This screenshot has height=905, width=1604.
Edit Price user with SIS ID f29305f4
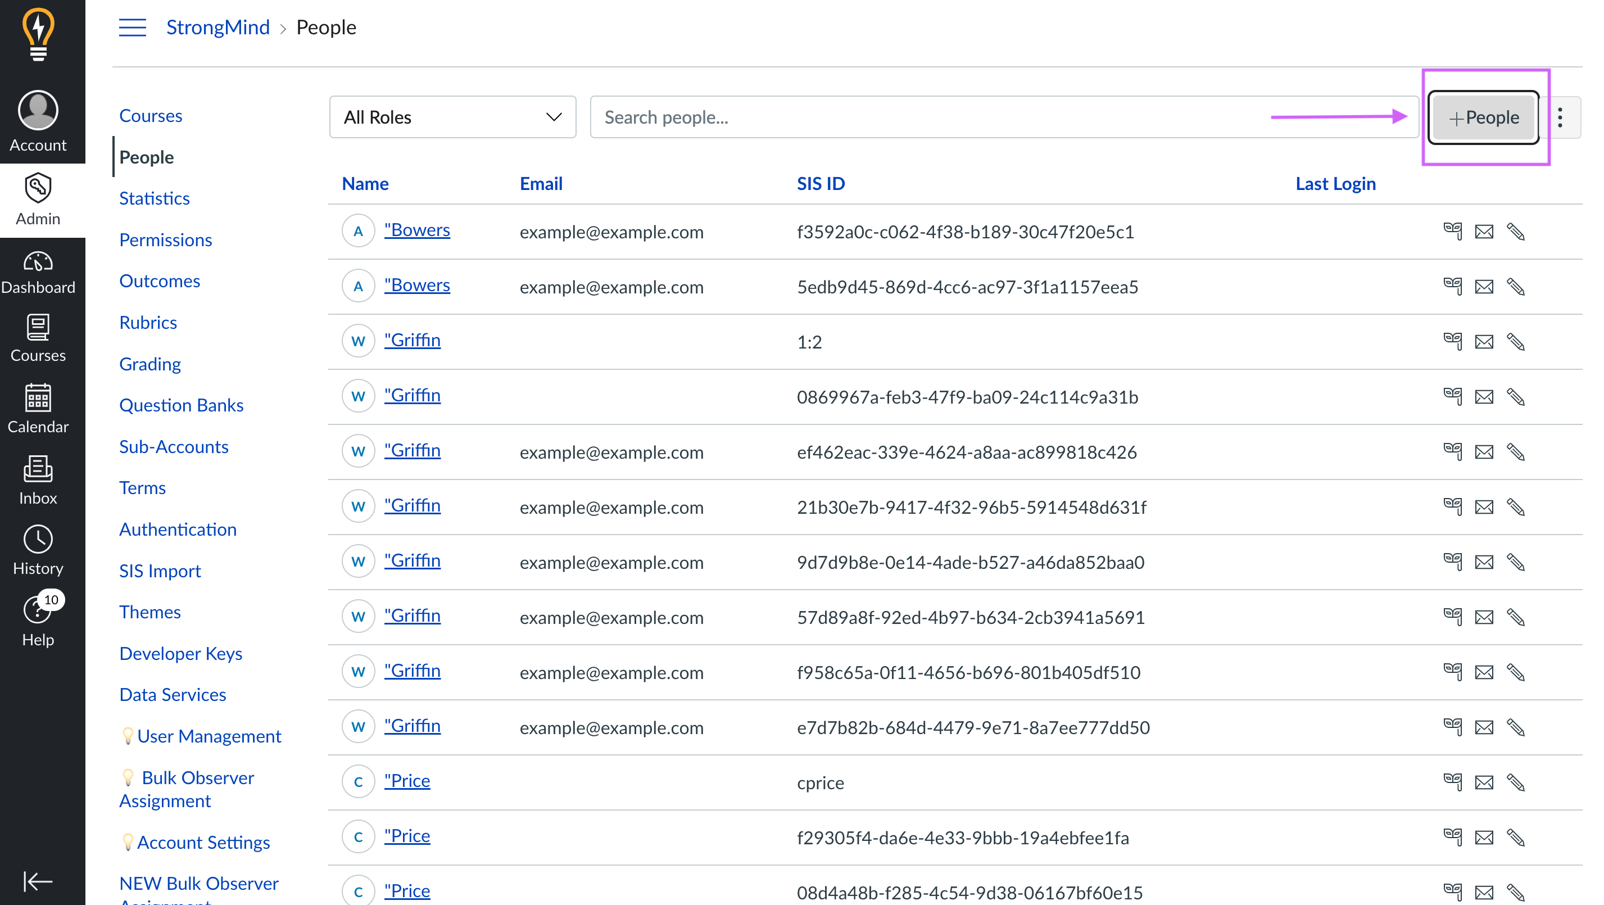(1516, 837)
